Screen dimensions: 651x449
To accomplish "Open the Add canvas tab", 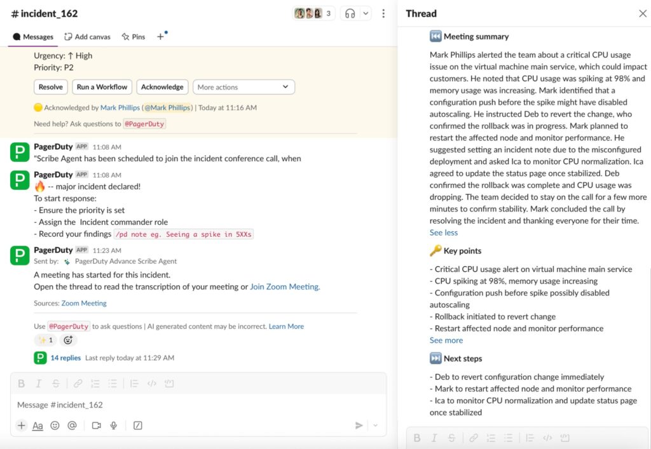I will [88, 37].
